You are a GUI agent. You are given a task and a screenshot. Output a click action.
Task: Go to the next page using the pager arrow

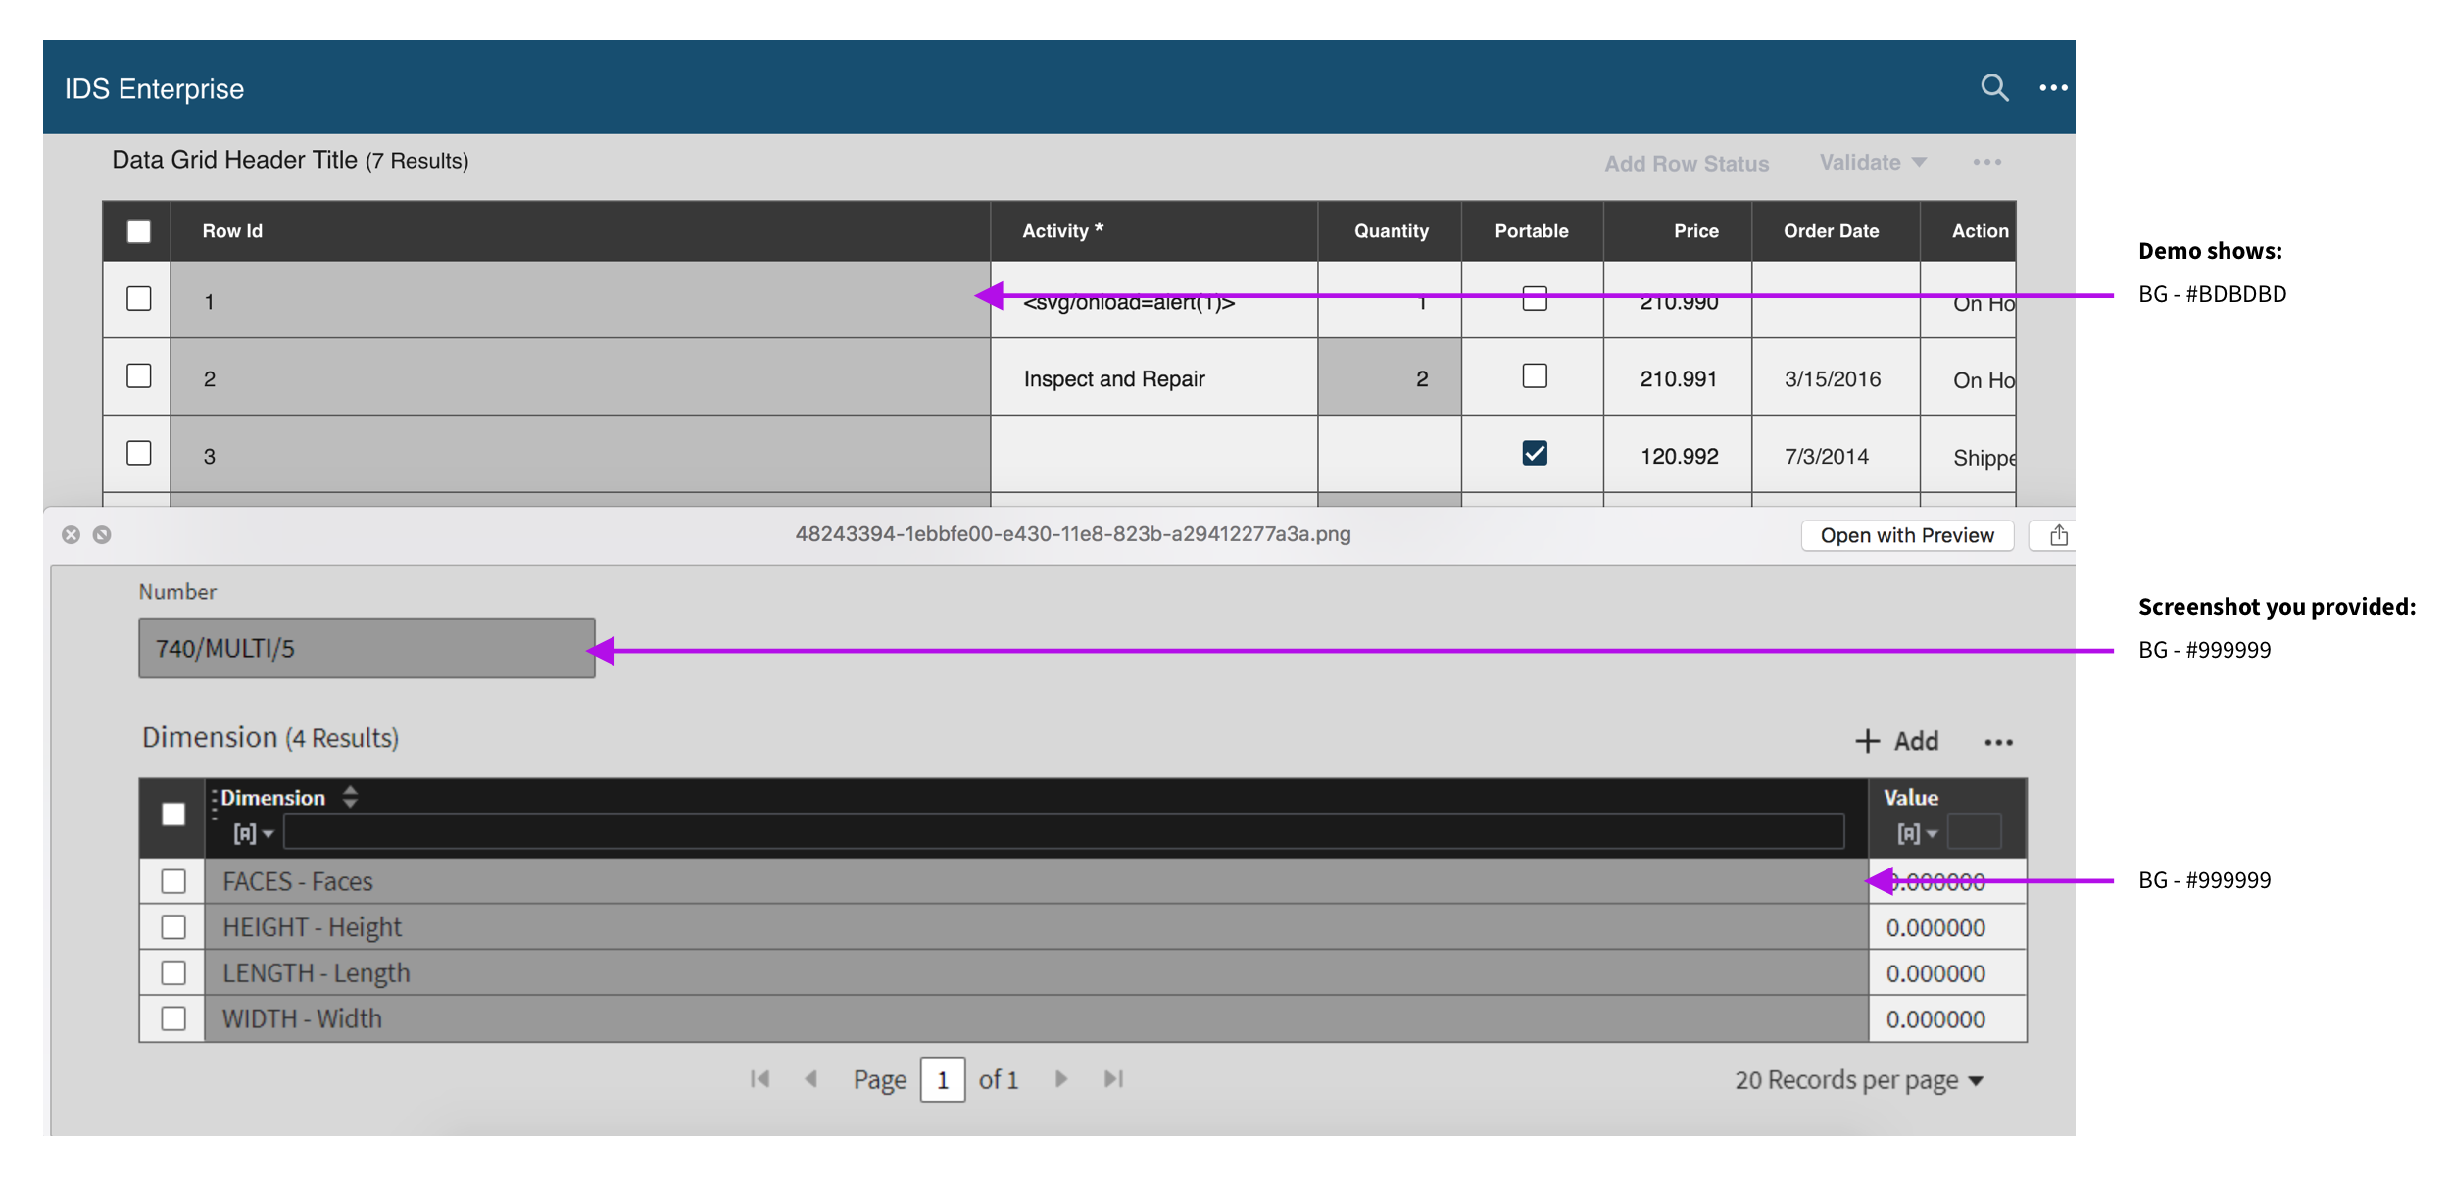[x=1061, y=1079]
